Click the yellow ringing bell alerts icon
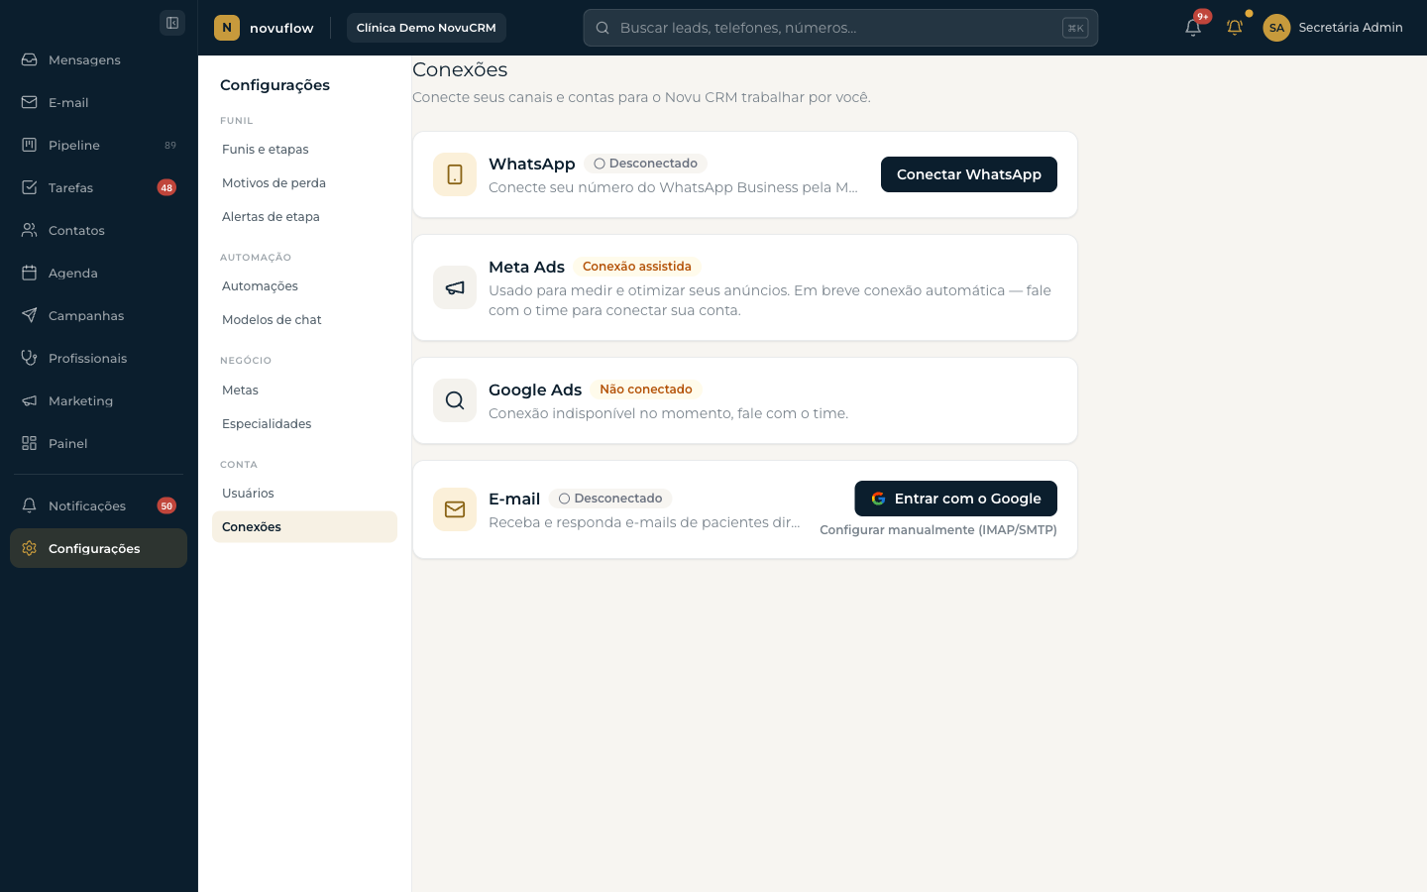The width and height of the screenshot is (1427, 892). (1235, 28)
